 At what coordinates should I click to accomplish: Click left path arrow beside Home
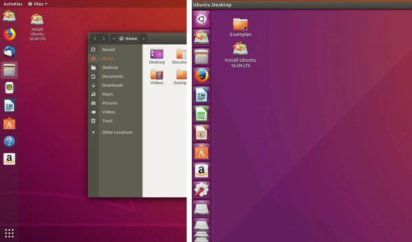114,38
